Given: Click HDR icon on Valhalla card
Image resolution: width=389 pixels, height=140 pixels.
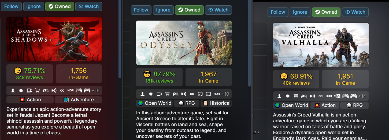Looking at the screenshot, I should pyautogui.click(x=329, y=96).
